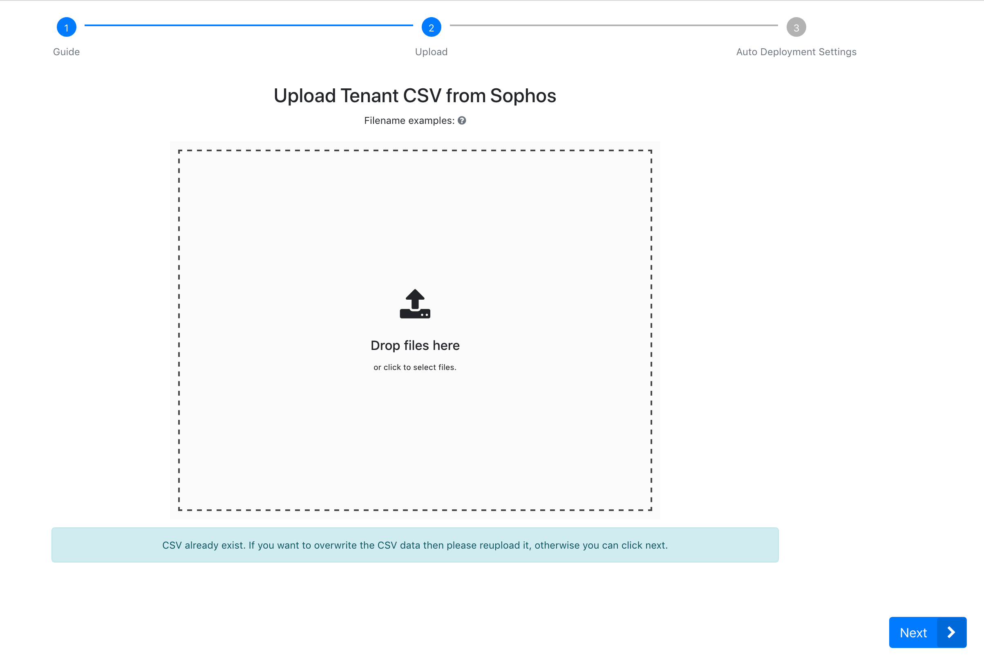The height and width of the screenshot is (659, 984).
Task: Select the Upload step label
Action: (431, 52)
